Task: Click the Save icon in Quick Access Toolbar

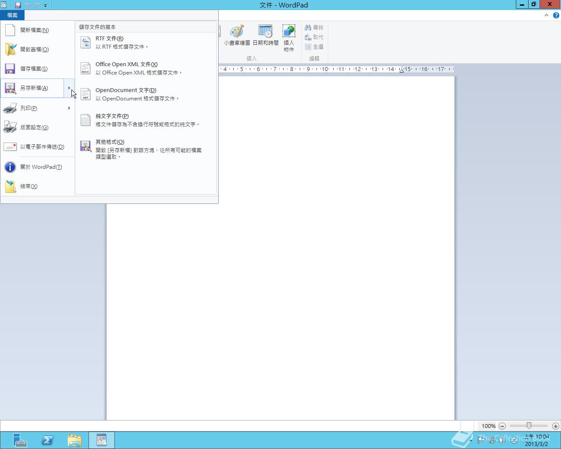Action: pyautogui.click(x=18, y=5)
